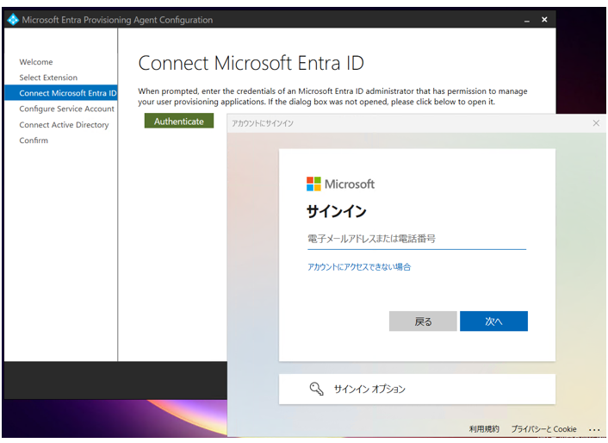Image resolution: width=608 pixels, height=443 pixels.
Task: Open the three-dots menu in sign-in footer
Action: point(593,429)
